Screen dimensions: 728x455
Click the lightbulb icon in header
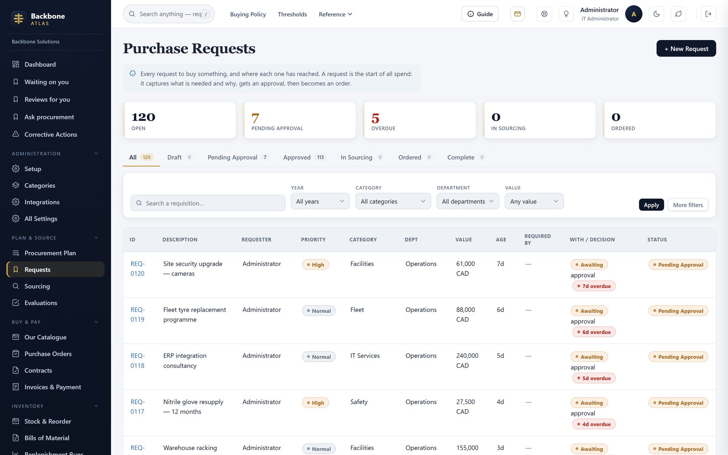(566, 14)
